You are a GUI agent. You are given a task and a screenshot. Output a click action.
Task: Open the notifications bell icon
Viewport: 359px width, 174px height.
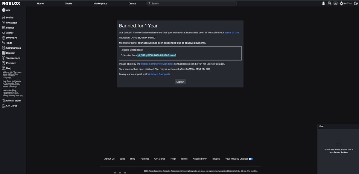(323, 3)
